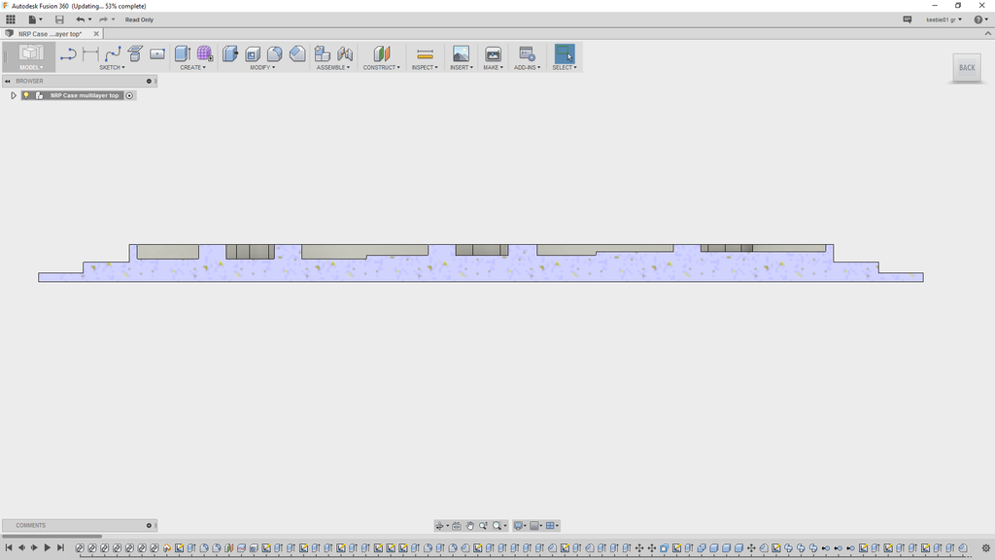Click the Save icon
This screenshot has height=560, width=995.
coord(59,19)
